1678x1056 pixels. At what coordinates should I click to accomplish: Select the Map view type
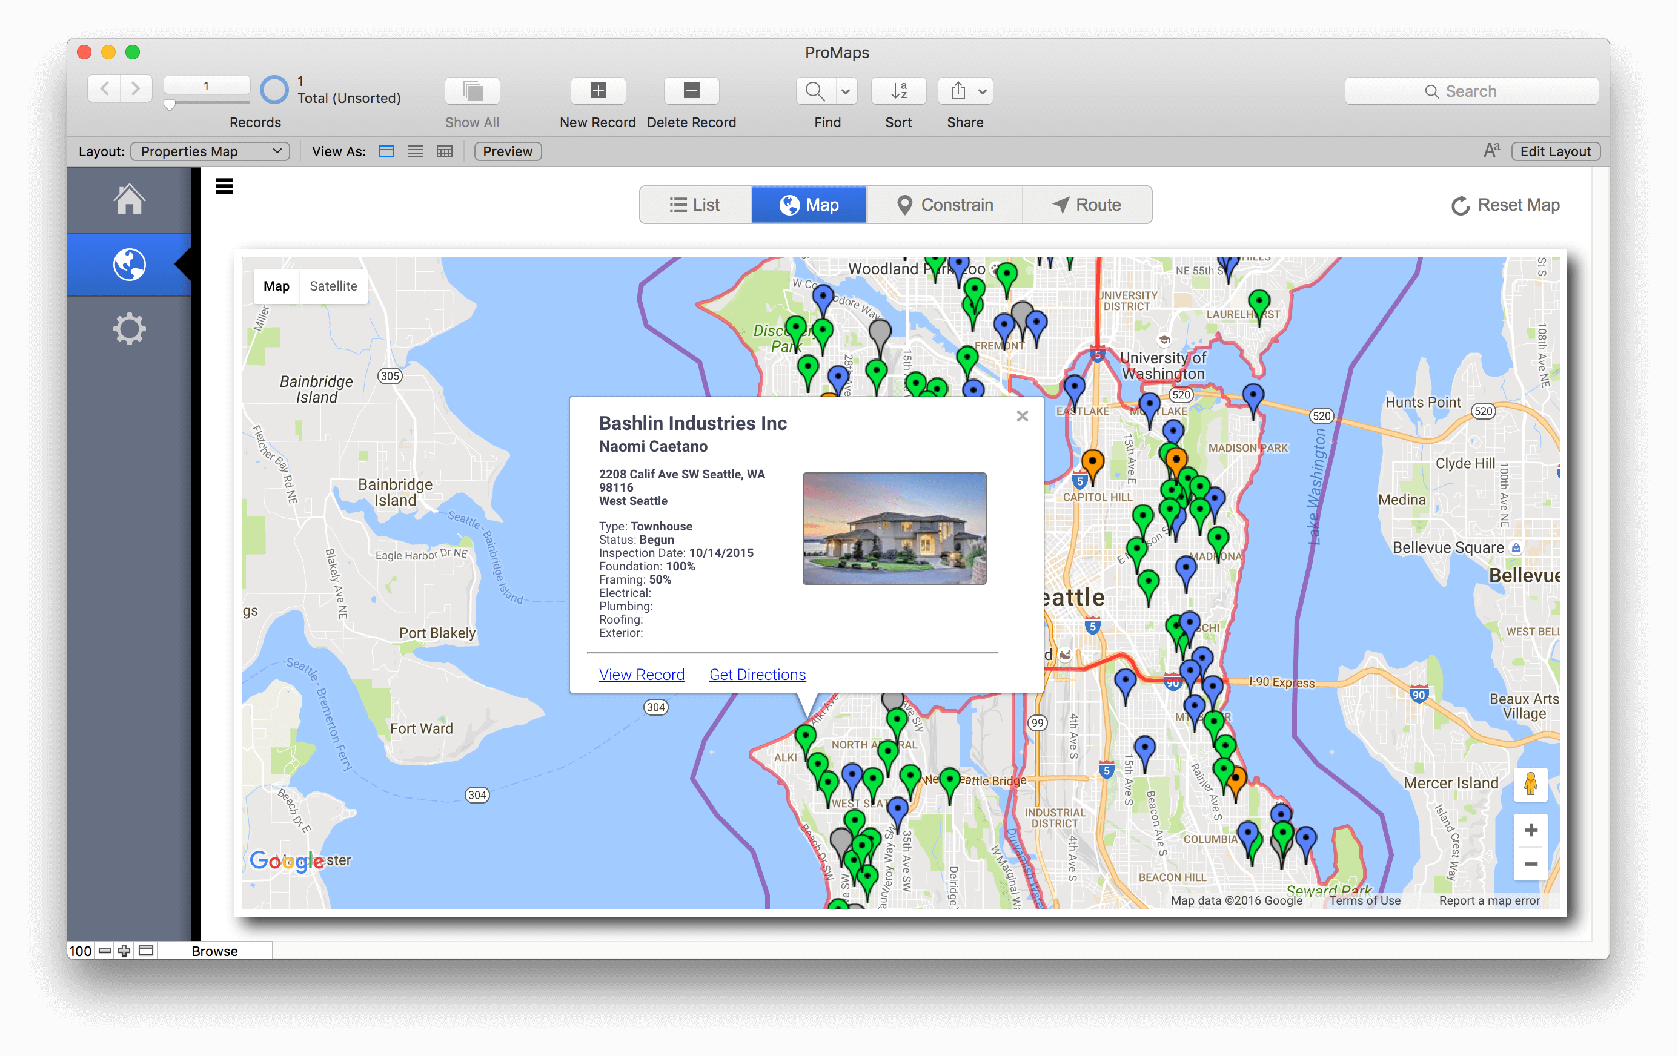277,286
